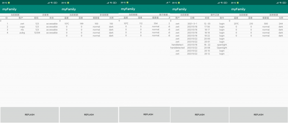288x123 pixels.
Task: Tap signal bars icon on the 客厅数据 screen
Action: pyautogui.click(x=167, y=3)
